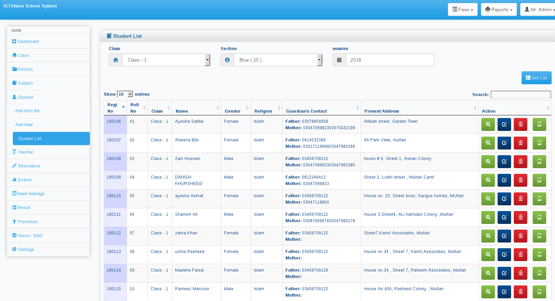555x301 pixels.
Task: Sort table by Regi No column
Action: (x=115, y=108)
